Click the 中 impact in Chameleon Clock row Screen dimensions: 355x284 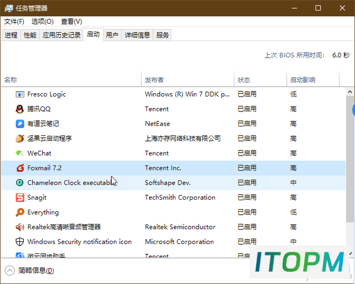click(293, 182)
